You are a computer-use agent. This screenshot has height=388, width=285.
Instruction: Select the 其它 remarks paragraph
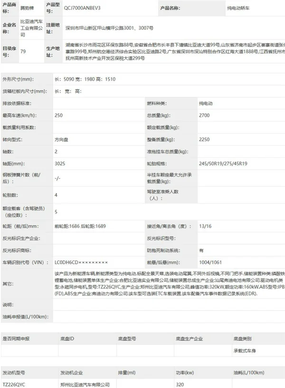170,284
